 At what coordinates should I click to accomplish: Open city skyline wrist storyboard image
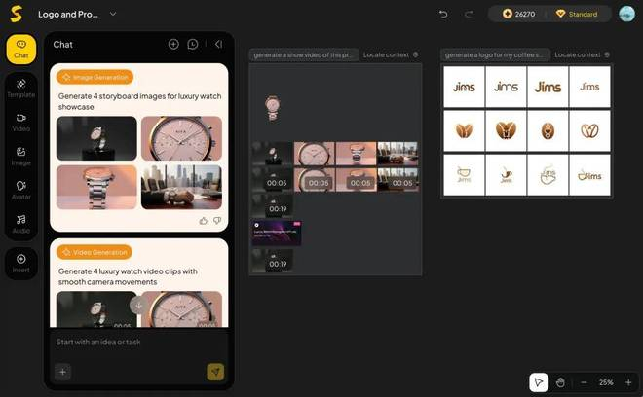click(x=181, y=187)
